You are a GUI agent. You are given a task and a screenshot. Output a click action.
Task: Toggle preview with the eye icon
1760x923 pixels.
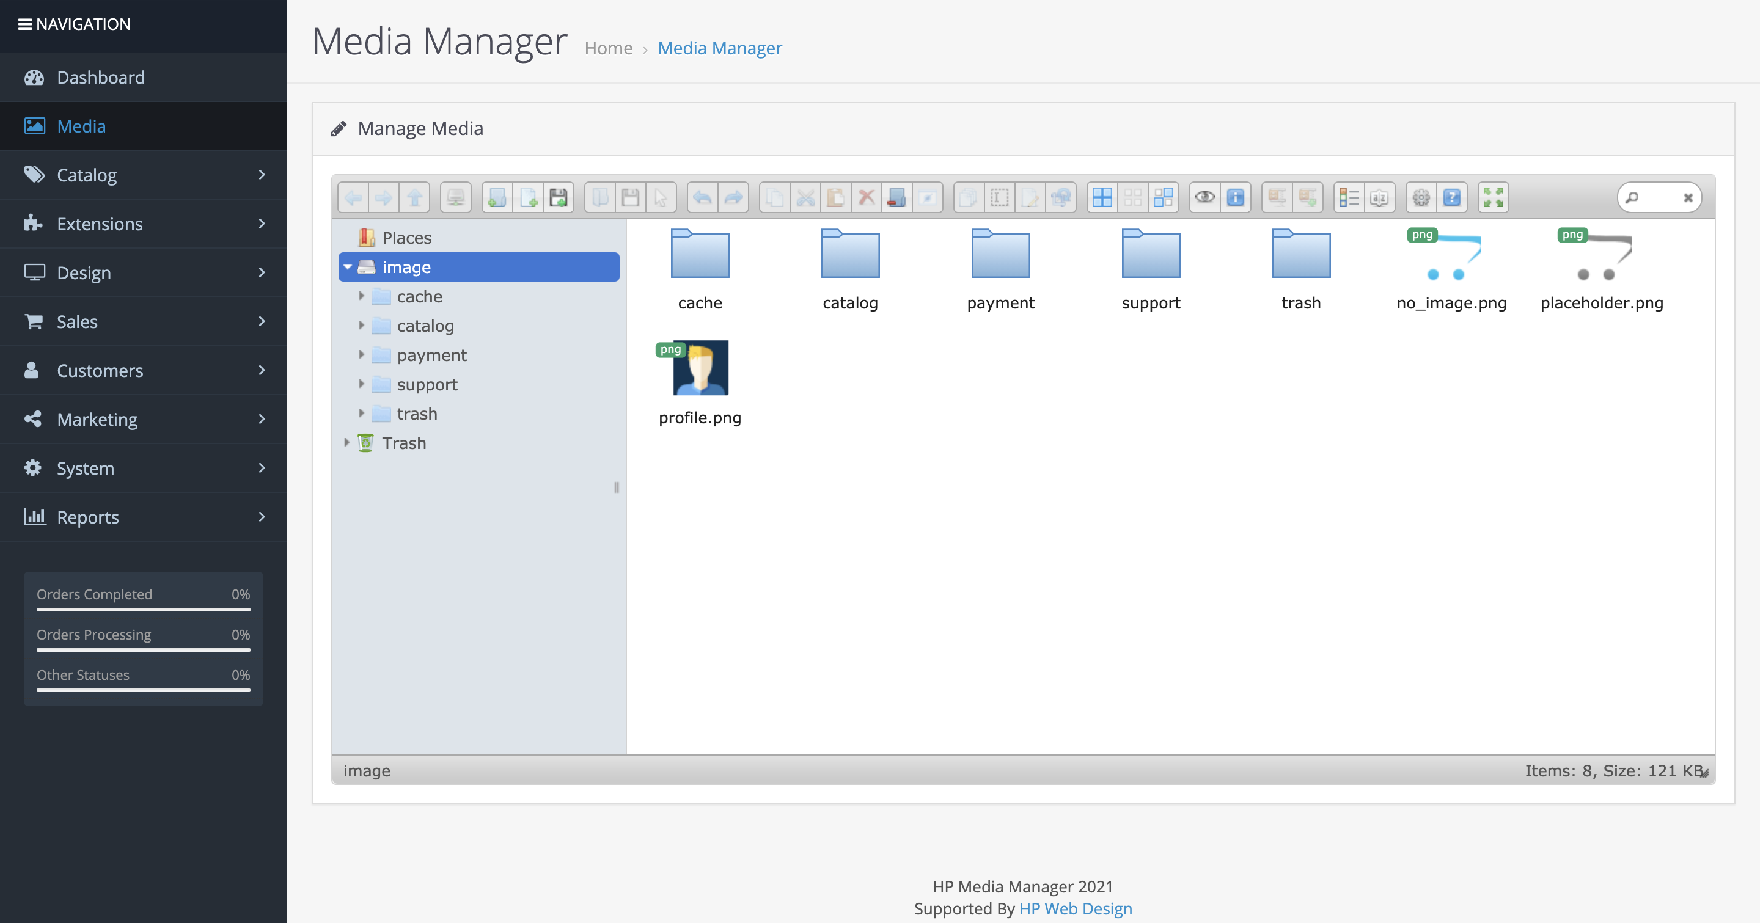point(1204,198)
